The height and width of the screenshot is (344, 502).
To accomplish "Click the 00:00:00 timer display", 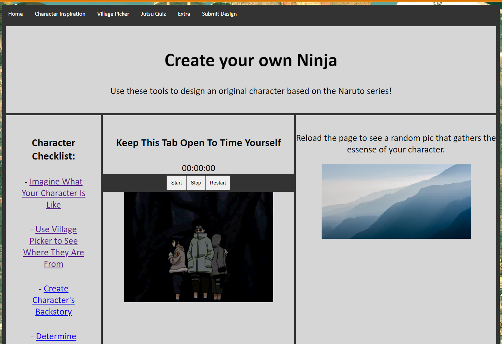I will (198, 168).
